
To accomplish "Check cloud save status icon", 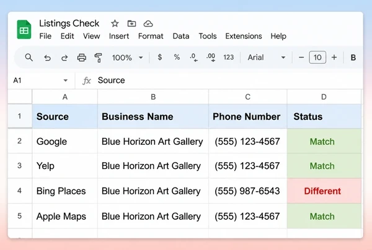I will [x=148, y=24].
